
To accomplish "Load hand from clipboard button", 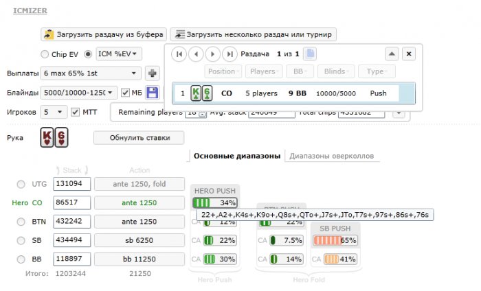I will [104, 34].
